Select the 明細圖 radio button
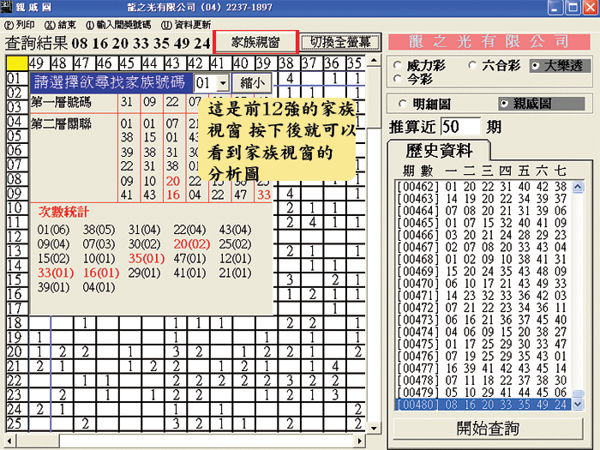The image size is (600, 450). 425,104
